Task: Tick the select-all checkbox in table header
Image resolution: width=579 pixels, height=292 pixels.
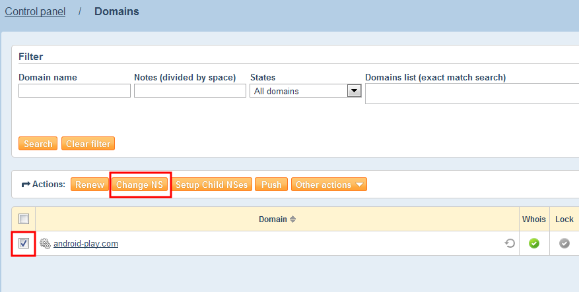Action: 24,219
